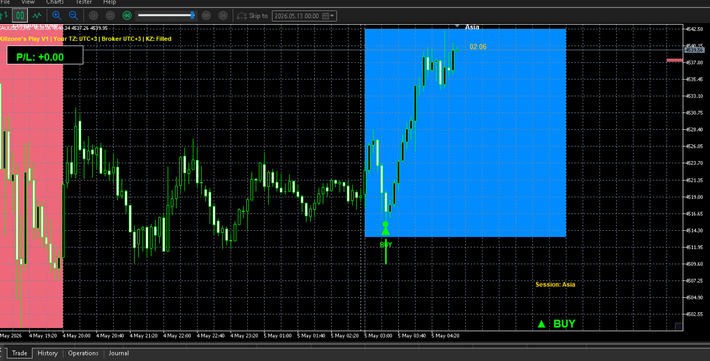The image size is (710, 361).
Task: Open the Operations tab
Action: pos(83,353)
